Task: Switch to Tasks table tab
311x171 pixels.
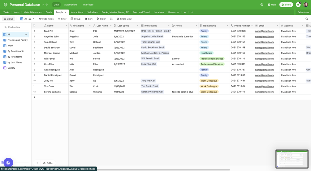Action: click(6, 12)
